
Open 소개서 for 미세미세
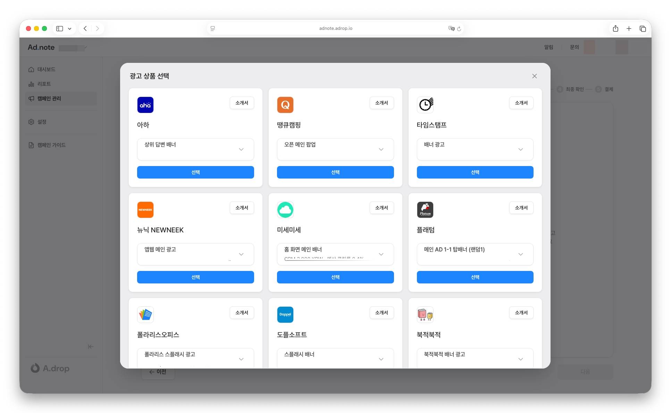click(x=381, y=208)
